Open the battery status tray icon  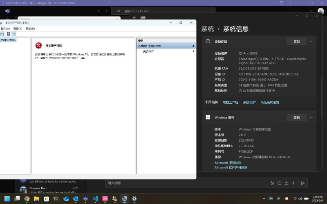(306, 199)
